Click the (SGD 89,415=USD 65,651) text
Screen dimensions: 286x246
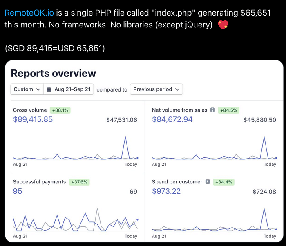(55, 48)
